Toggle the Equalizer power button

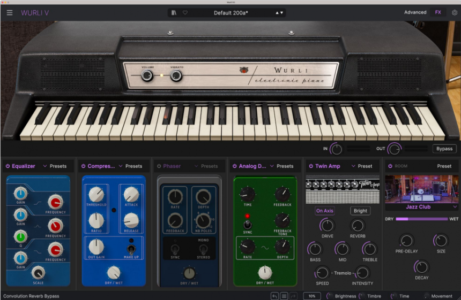[8, 166]
